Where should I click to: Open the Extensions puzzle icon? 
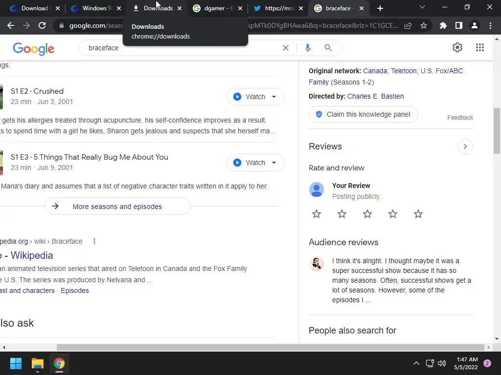(x=443, y=25)
